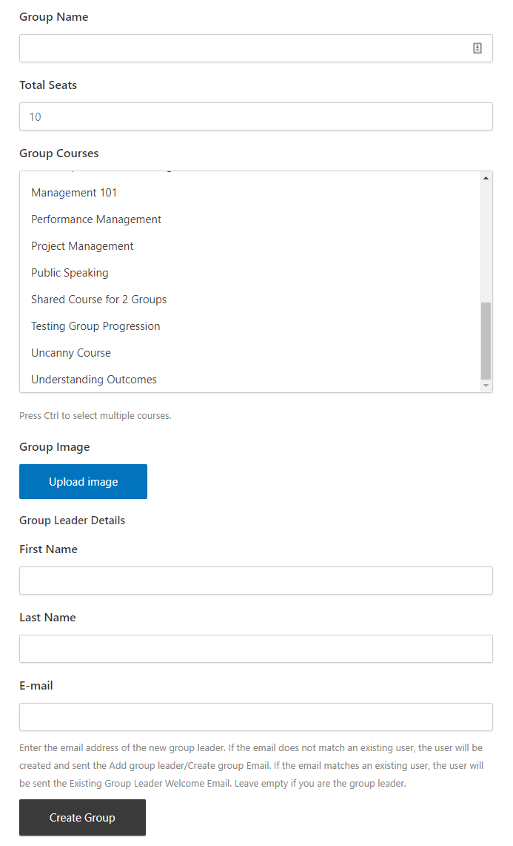
Task: Select the Public Speaking course
Action: [x=70, y=273]
